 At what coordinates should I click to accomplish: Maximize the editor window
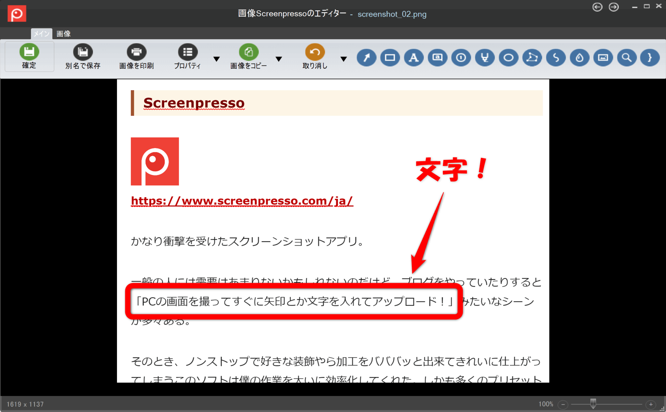tap(647, 6)
